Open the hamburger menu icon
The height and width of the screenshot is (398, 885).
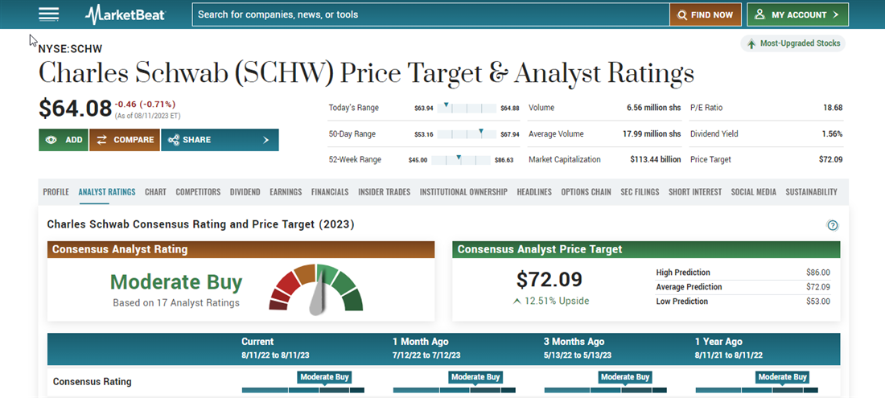(48, 14)
